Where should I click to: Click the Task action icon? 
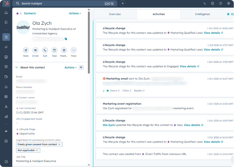[54, 50]
